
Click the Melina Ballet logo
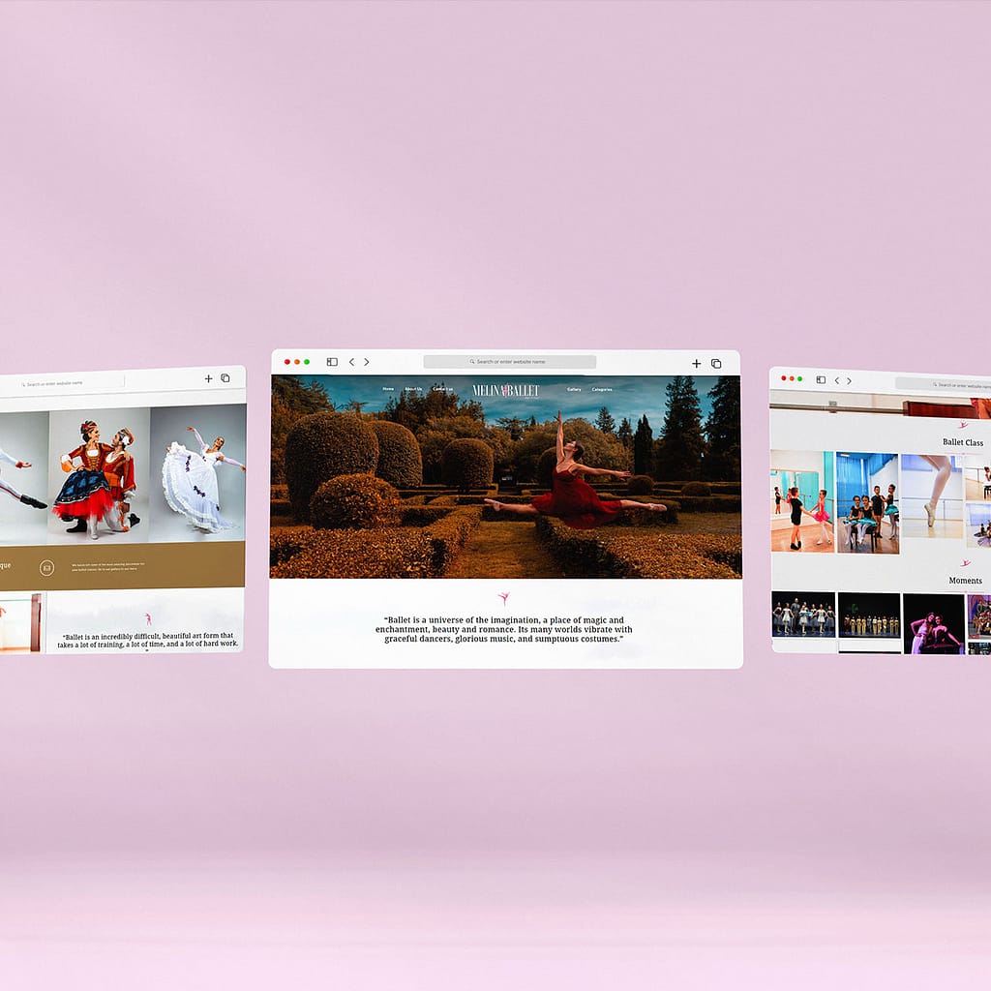pos(505,390)
